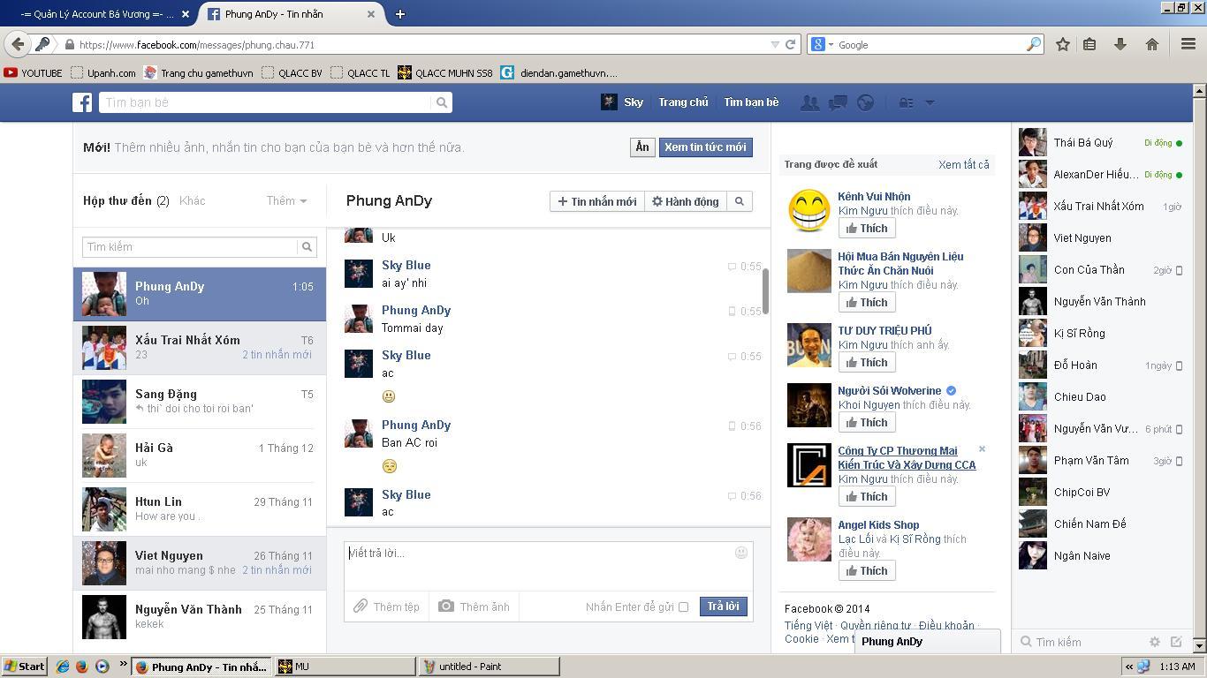Open the Phung AnDy chat tab at bottom
This screenshot has width=1207, height=678.
coord(927,642)
